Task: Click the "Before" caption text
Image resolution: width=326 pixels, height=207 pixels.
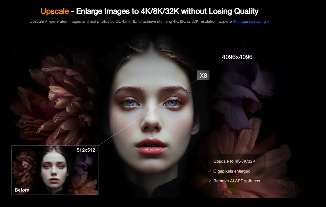Action: (22, 190)
